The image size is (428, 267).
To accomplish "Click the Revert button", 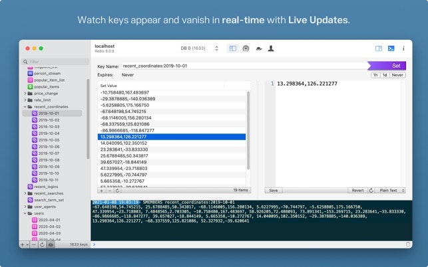I will (x=357, y=191).
